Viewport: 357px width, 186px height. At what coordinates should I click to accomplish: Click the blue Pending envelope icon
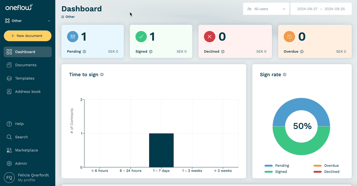pos(73,36)
